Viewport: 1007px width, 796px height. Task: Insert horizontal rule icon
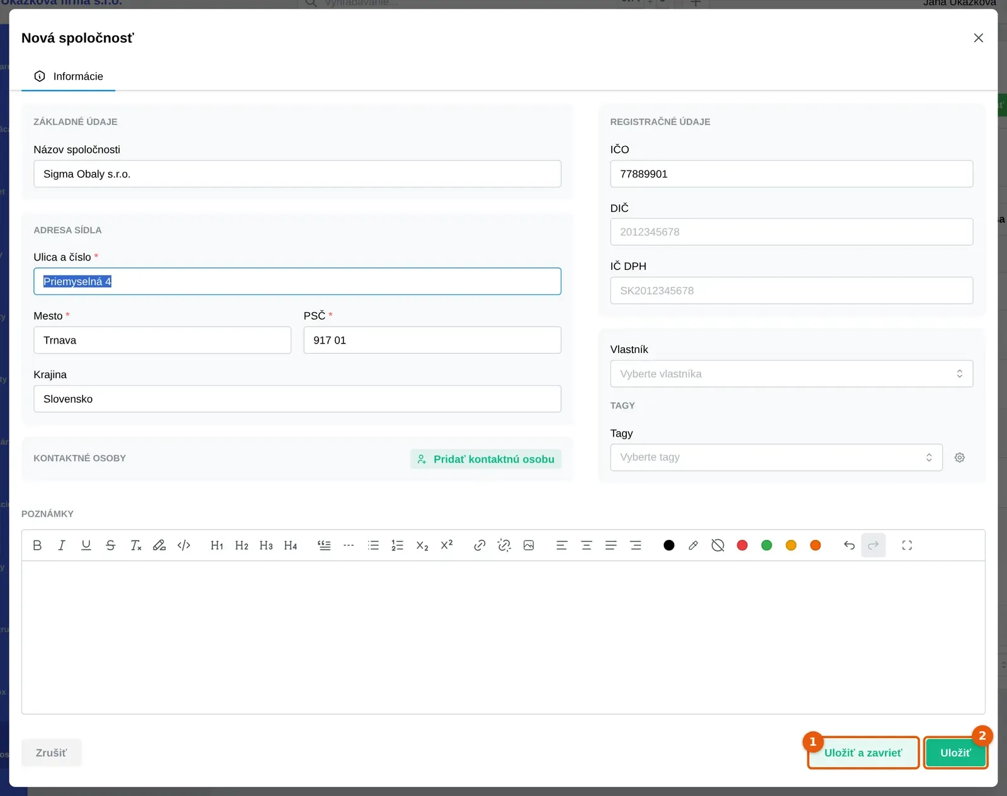pyautogui.click(x=349, y=546)
